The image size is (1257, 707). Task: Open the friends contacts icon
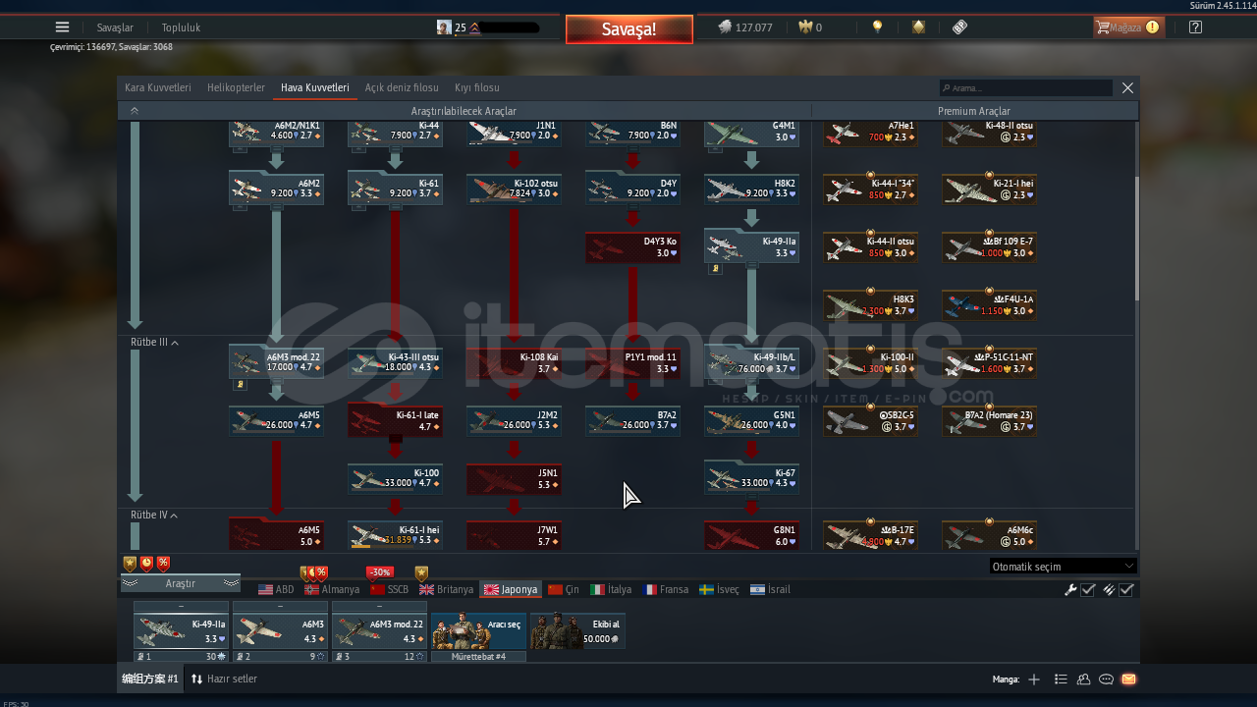click(1083, 679)
